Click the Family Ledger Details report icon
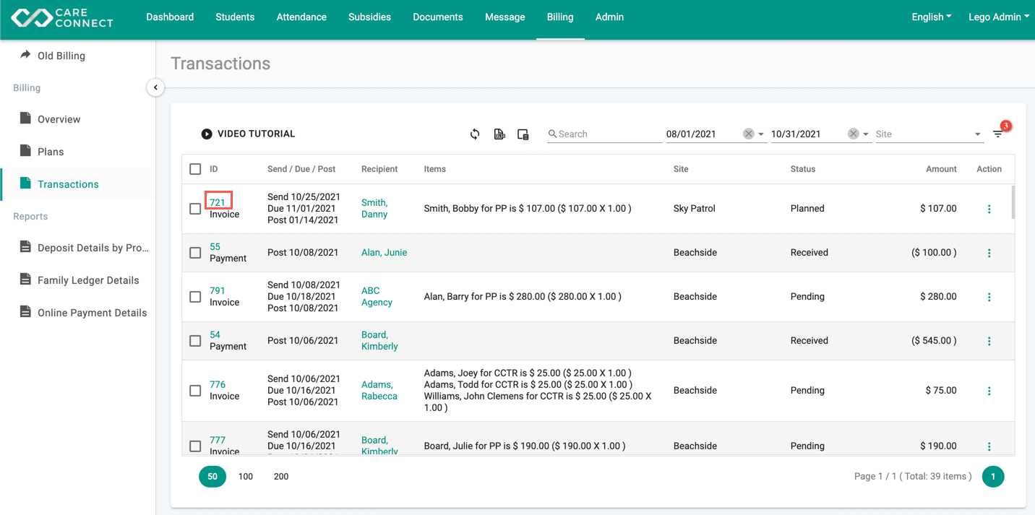This screenshot has width=1035, height=515. tap(25, 280)
